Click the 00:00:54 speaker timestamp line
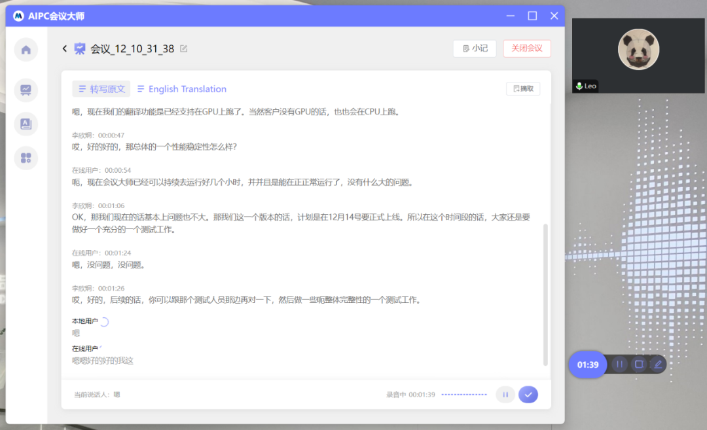Image resolution: width=707 pixels, height=430 pixels. point(101,170)
